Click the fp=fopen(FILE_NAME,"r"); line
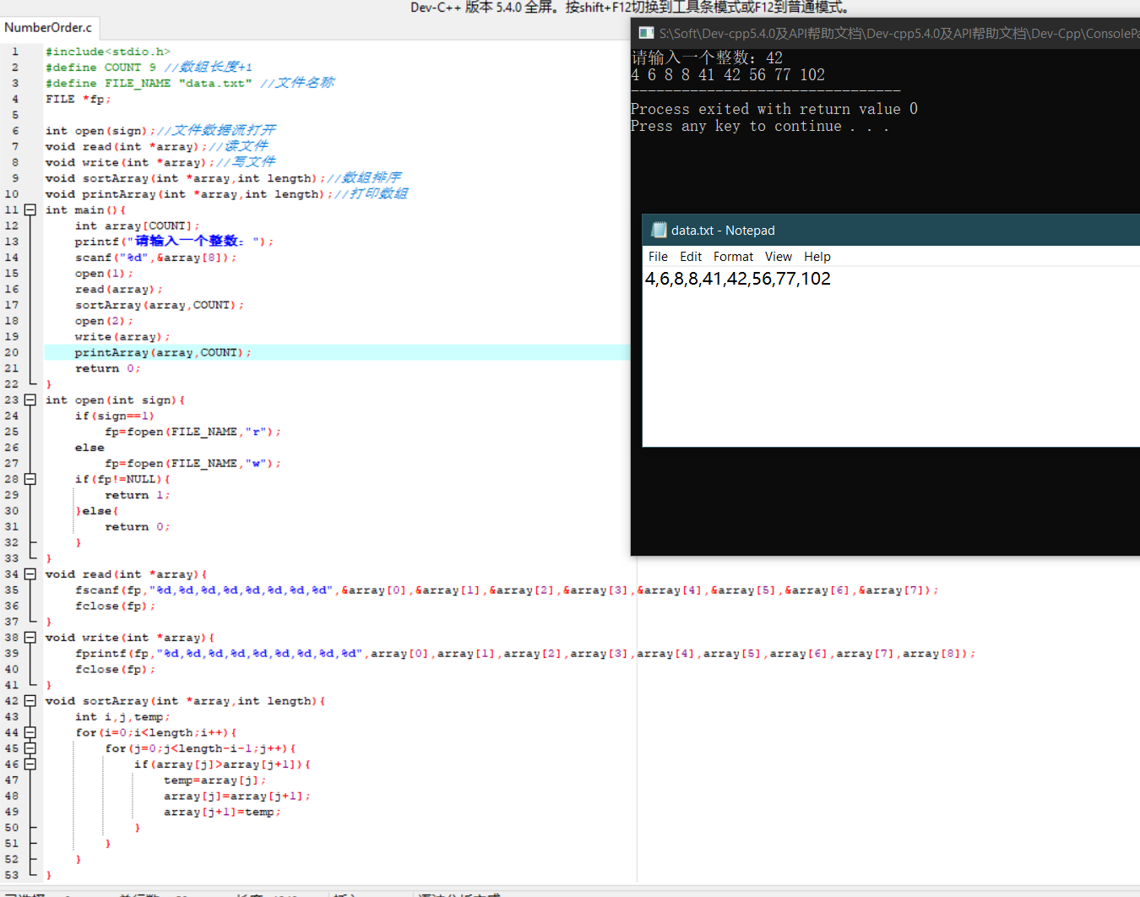Viewport: 1140px width, 897px height. pyautogui.click(x=193, y=432)
